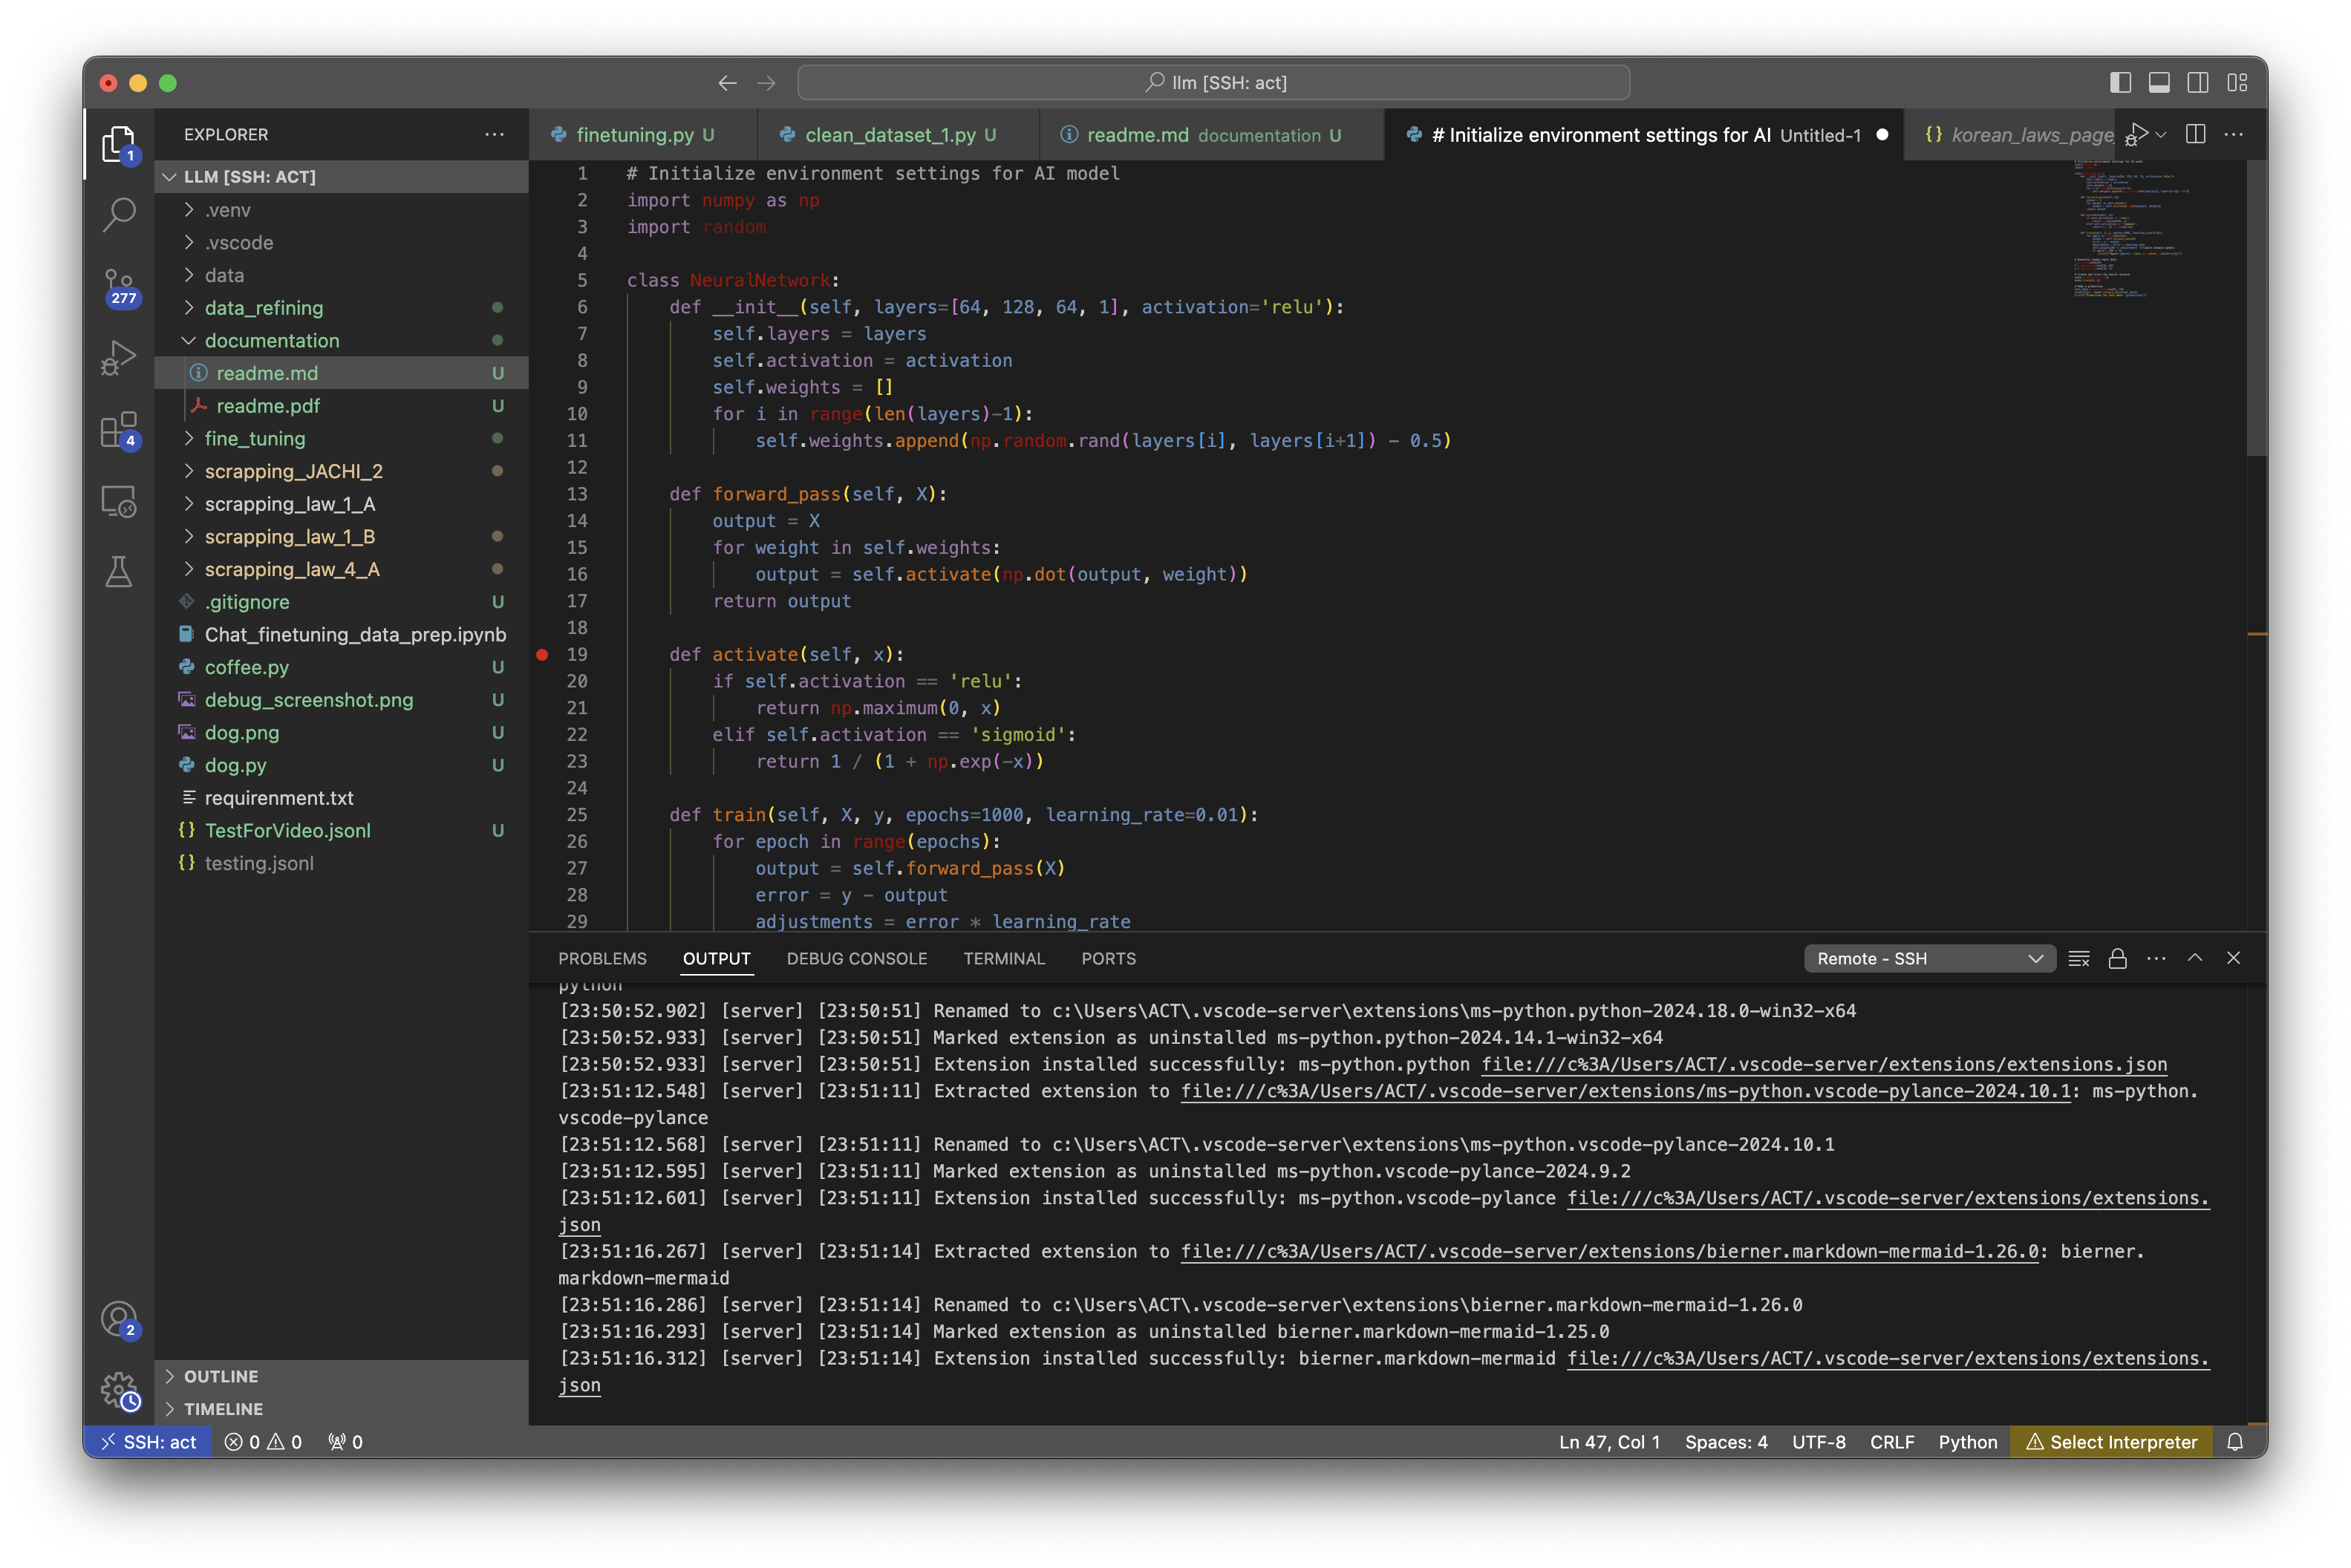Change Spaces: 4 indentation setting

click(1725, 1442)
